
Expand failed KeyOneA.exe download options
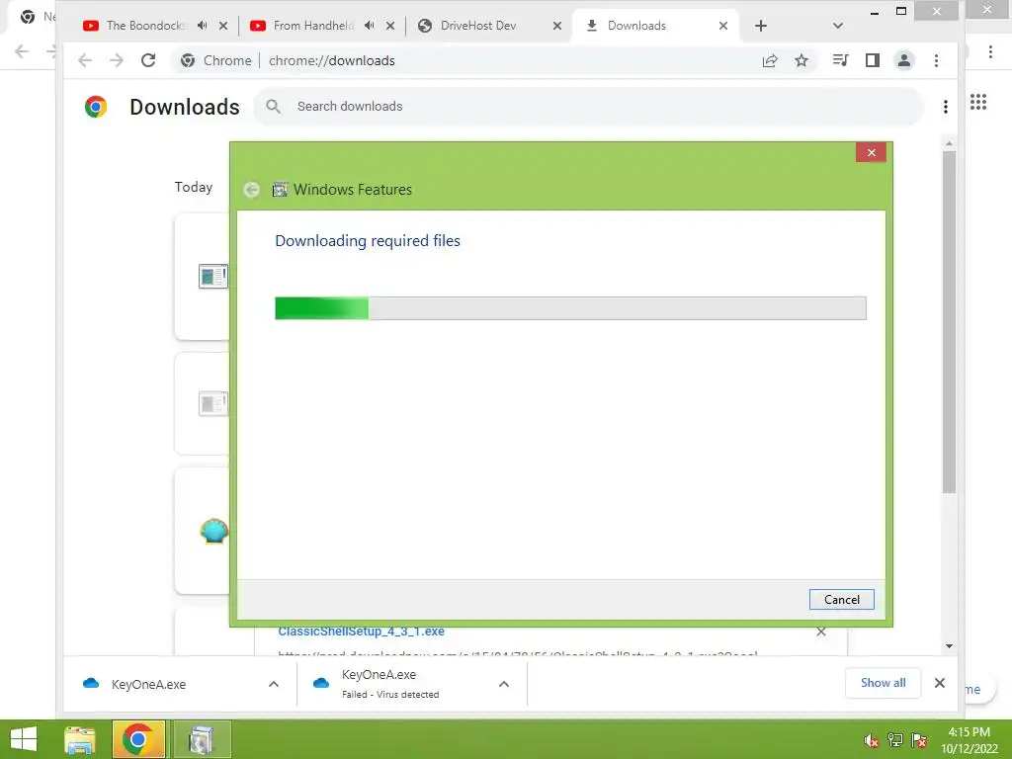(x=504, y=684)
